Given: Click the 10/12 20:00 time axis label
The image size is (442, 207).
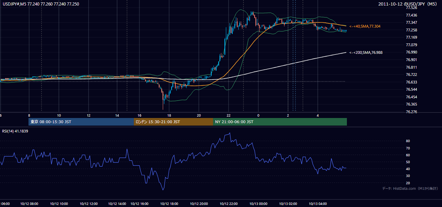Looking at the screenshot, I should (x=199, y=204).
